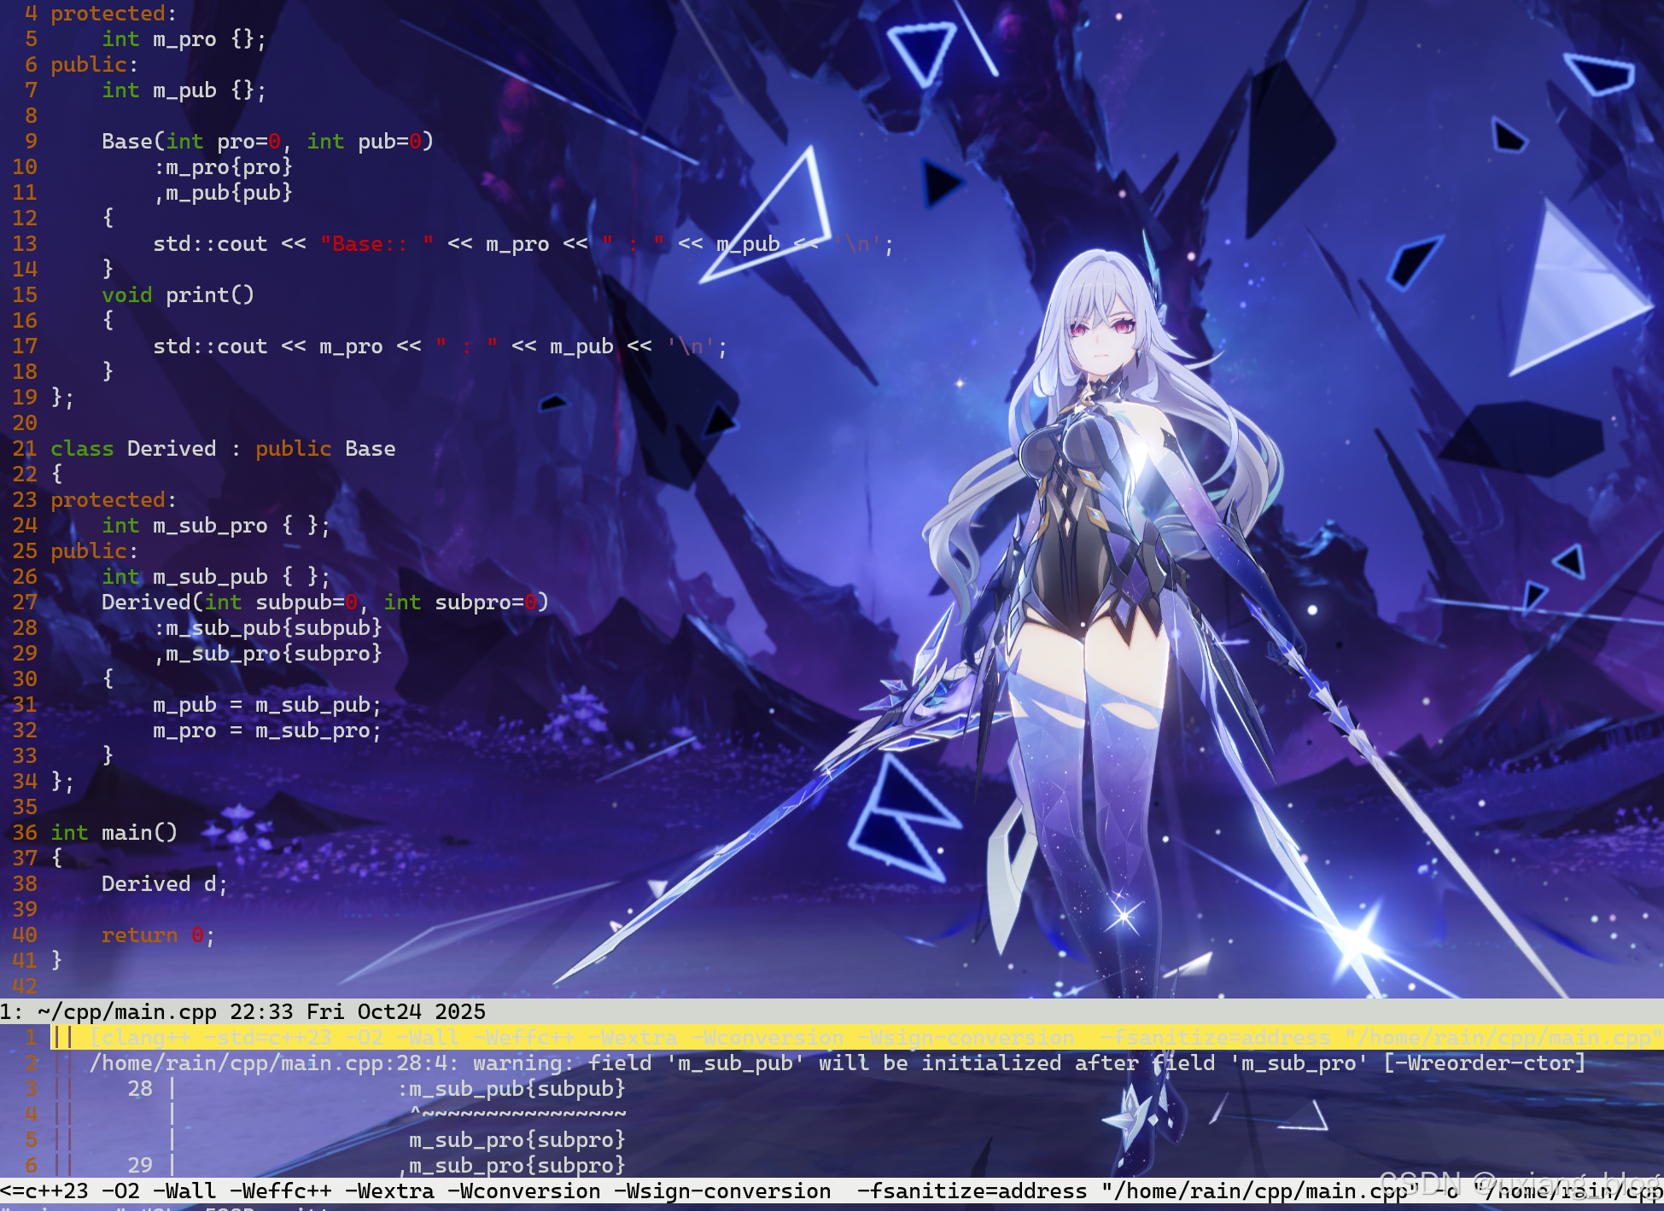Viewport: 1664px width, 1211px height.
Task: Click 'int m_sub_pro { };' member declaration
Action: click(x=215, y=526)
